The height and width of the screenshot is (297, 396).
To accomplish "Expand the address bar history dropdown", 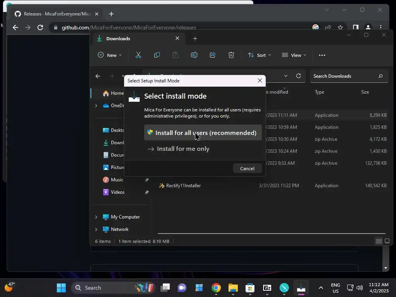I will (286, 76).
